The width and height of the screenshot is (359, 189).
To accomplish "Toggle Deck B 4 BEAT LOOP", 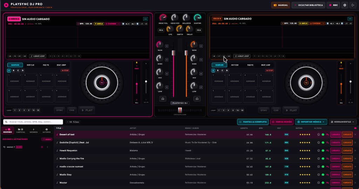I will pos(242,56).
